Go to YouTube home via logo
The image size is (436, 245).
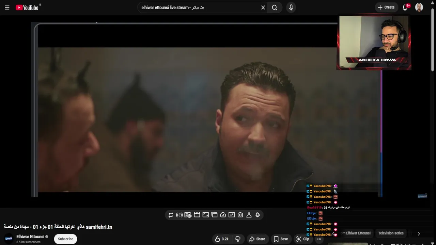pos(27,7)
